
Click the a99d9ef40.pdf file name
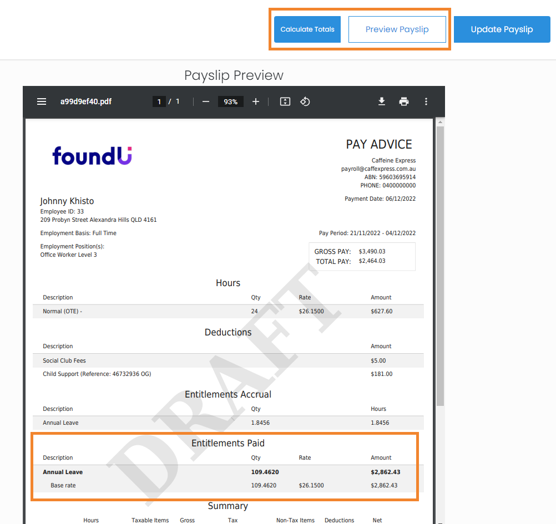pyautogui.click(x=85, y=101)
